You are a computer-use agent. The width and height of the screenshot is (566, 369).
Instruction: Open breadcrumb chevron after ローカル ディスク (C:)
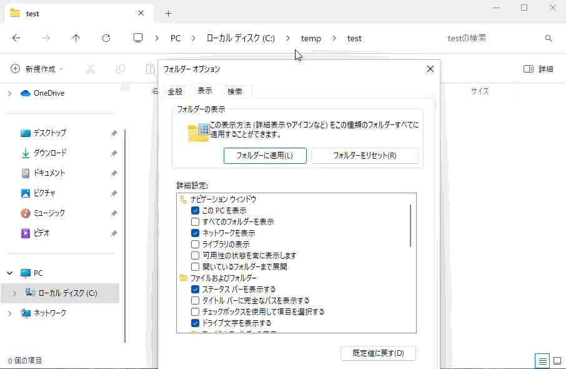[288, 38]
